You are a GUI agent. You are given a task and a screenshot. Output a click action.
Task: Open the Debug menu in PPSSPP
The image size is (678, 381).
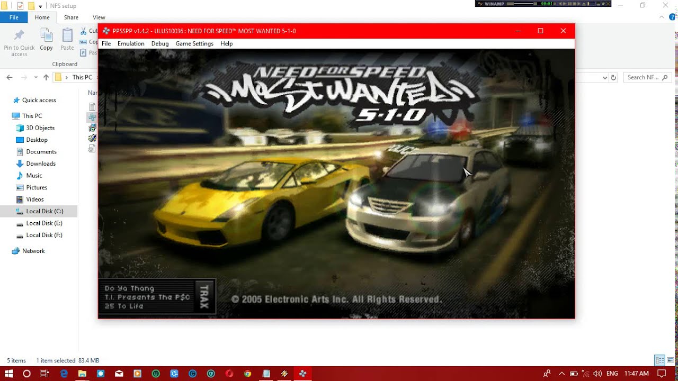(160, 43)
